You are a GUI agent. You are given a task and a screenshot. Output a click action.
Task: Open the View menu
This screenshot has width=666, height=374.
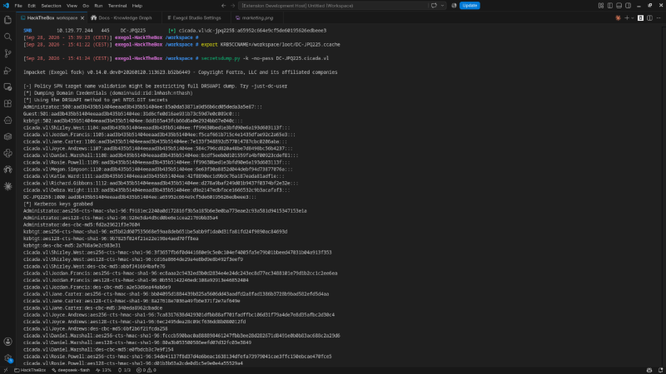click(72, 6)
